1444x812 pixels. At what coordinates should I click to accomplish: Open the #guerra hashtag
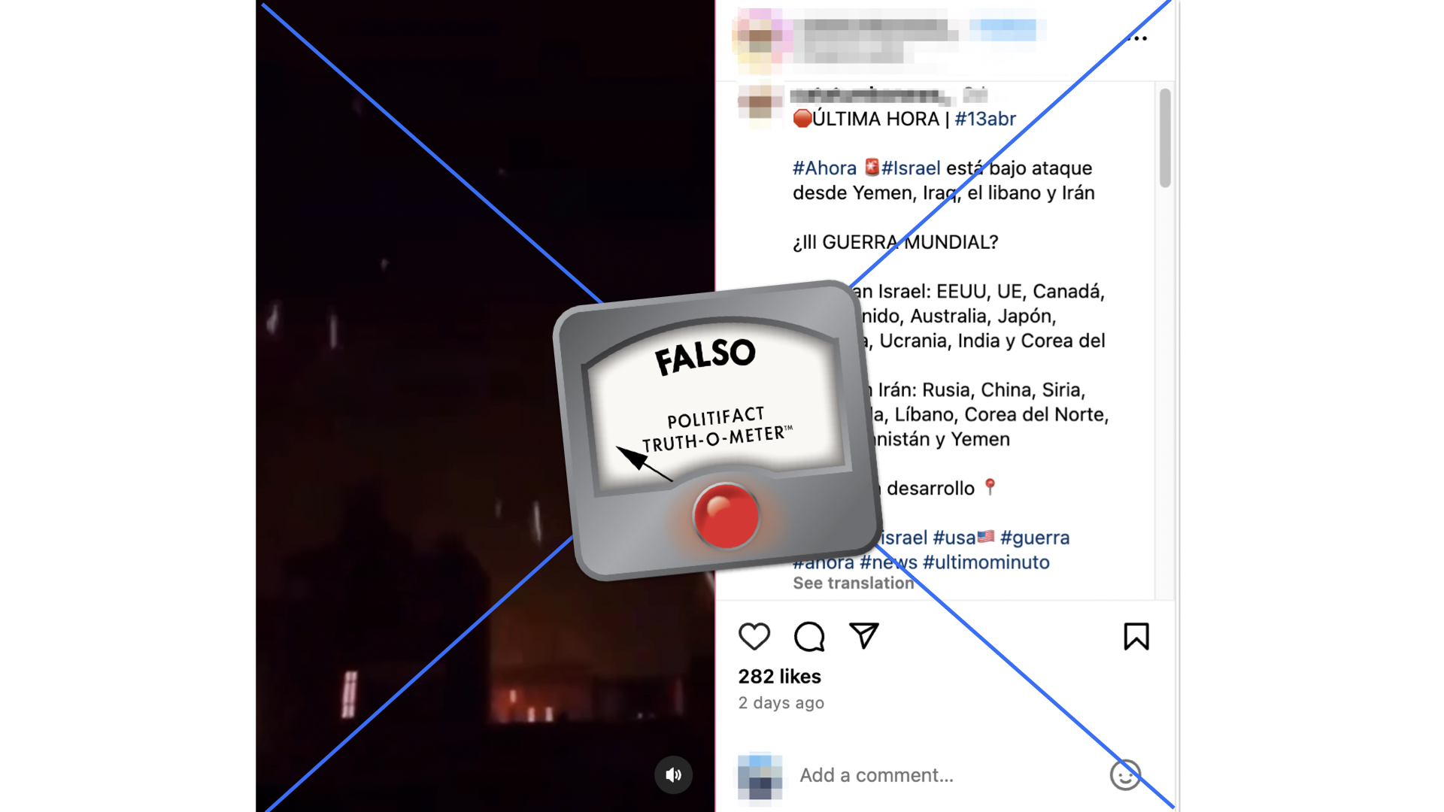(x=1035, y=538)
